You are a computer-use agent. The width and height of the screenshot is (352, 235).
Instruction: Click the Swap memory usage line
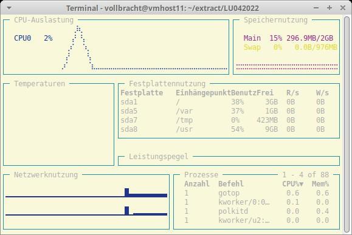[290, 47]
